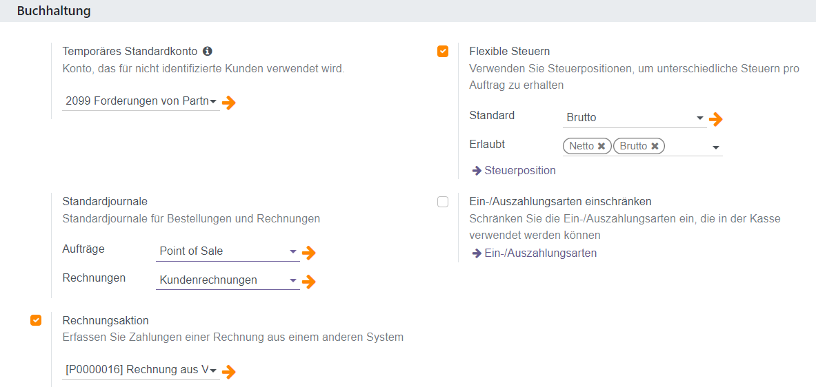
Task: Remove the Netto tag from Erlaubt
Action: [x=601, y=146]
